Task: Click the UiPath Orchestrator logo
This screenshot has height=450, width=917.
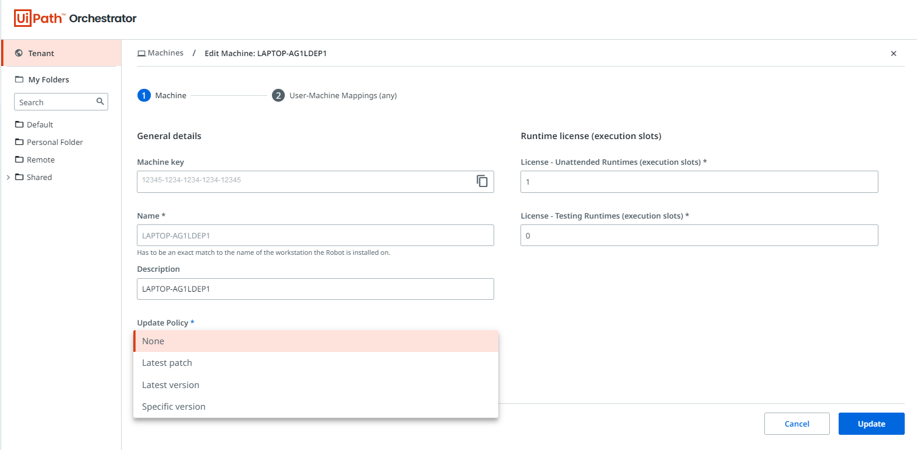Action: pyautogui.click(x=75, y=18)
